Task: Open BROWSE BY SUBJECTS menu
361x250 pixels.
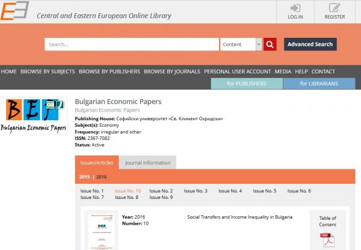Action: pos(48,72)
